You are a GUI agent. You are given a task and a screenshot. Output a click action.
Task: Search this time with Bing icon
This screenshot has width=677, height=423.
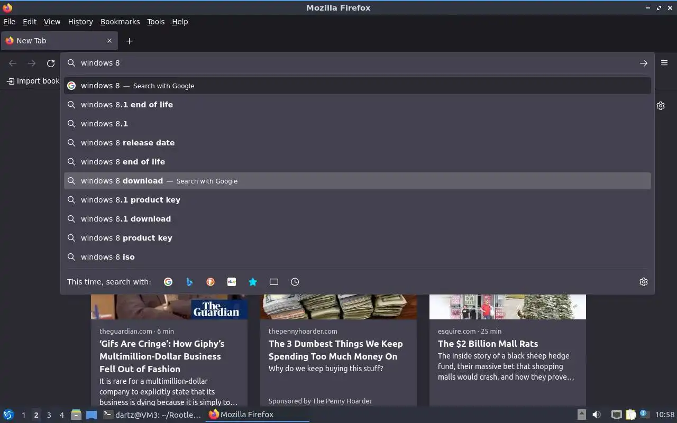189,282
